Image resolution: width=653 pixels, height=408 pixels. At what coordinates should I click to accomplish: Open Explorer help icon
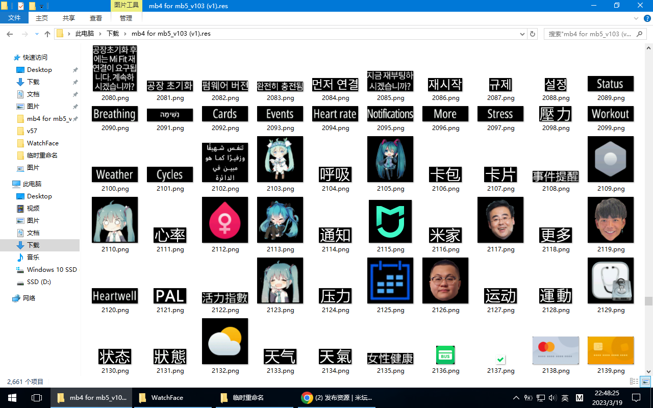[x=646, y=18]
